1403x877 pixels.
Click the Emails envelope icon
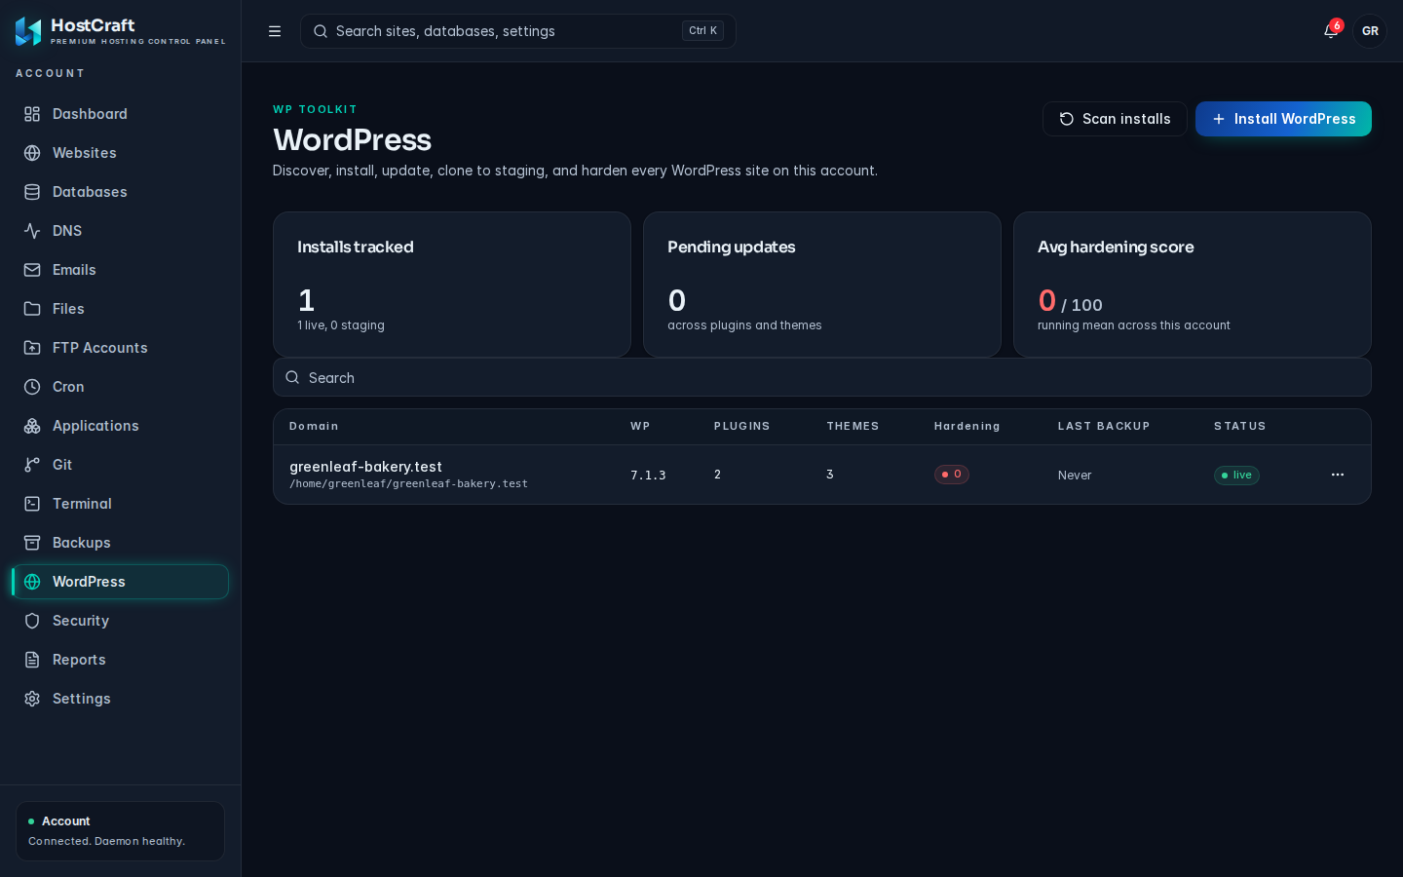[32, 270]
